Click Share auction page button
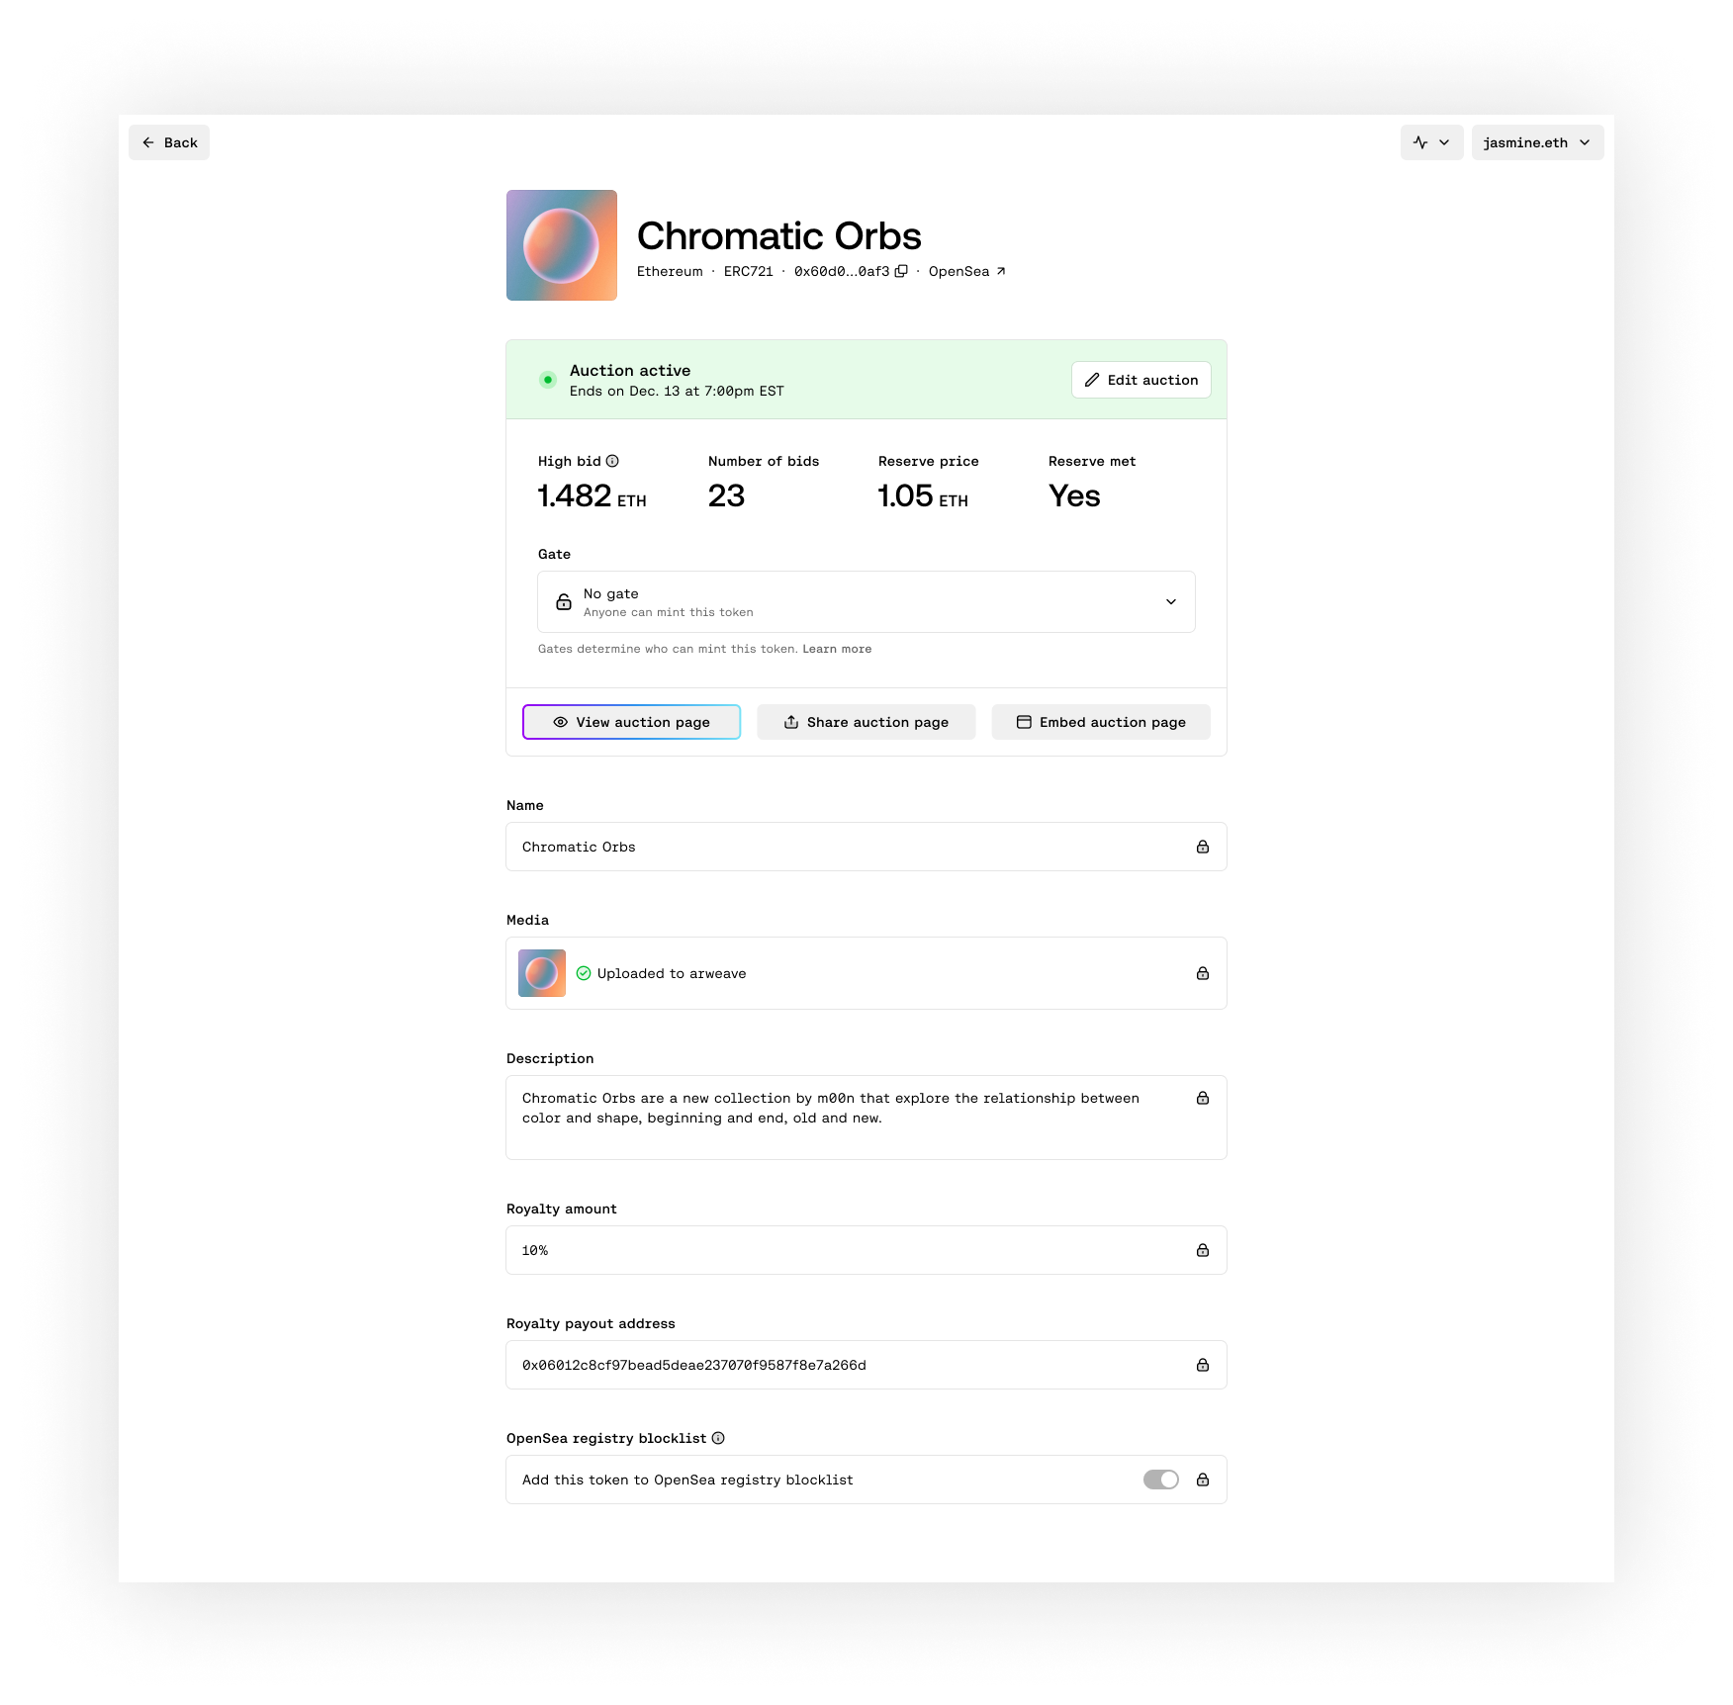This screenshot has width=1733, height=1705. coord(866,722)
